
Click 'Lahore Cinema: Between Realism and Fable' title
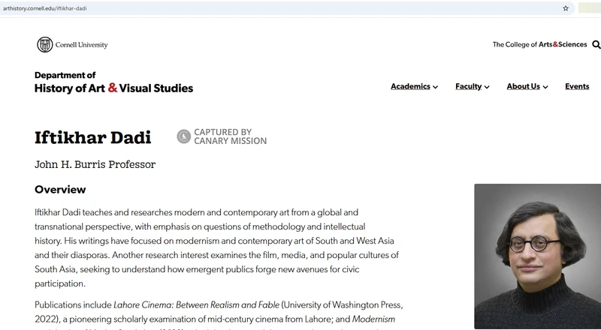(196, 305)
